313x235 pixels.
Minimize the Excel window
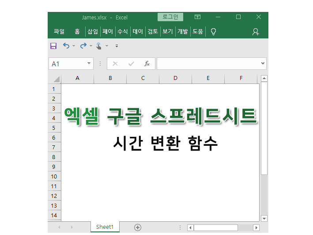point(218,17)
